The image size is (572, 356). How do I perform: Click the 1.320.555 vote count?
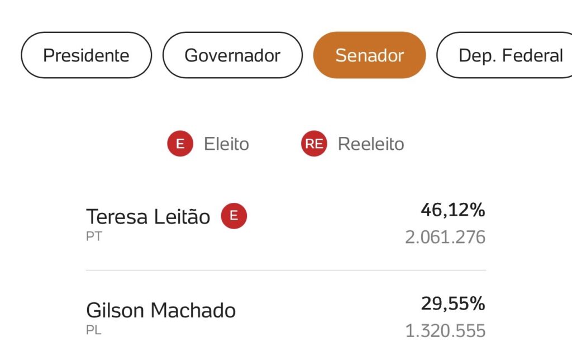coord(445,331)
